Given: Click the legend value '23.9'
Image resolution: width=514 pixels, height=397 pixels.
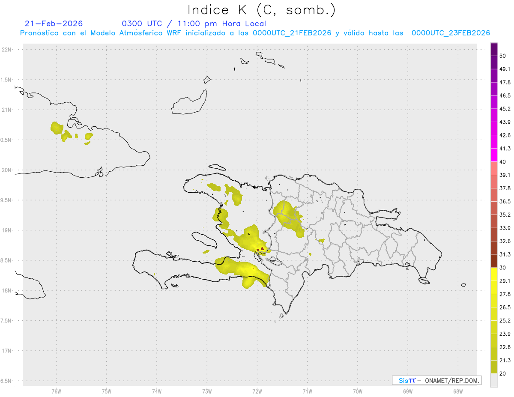Looking at the screenshot, I should click(505, 334).
